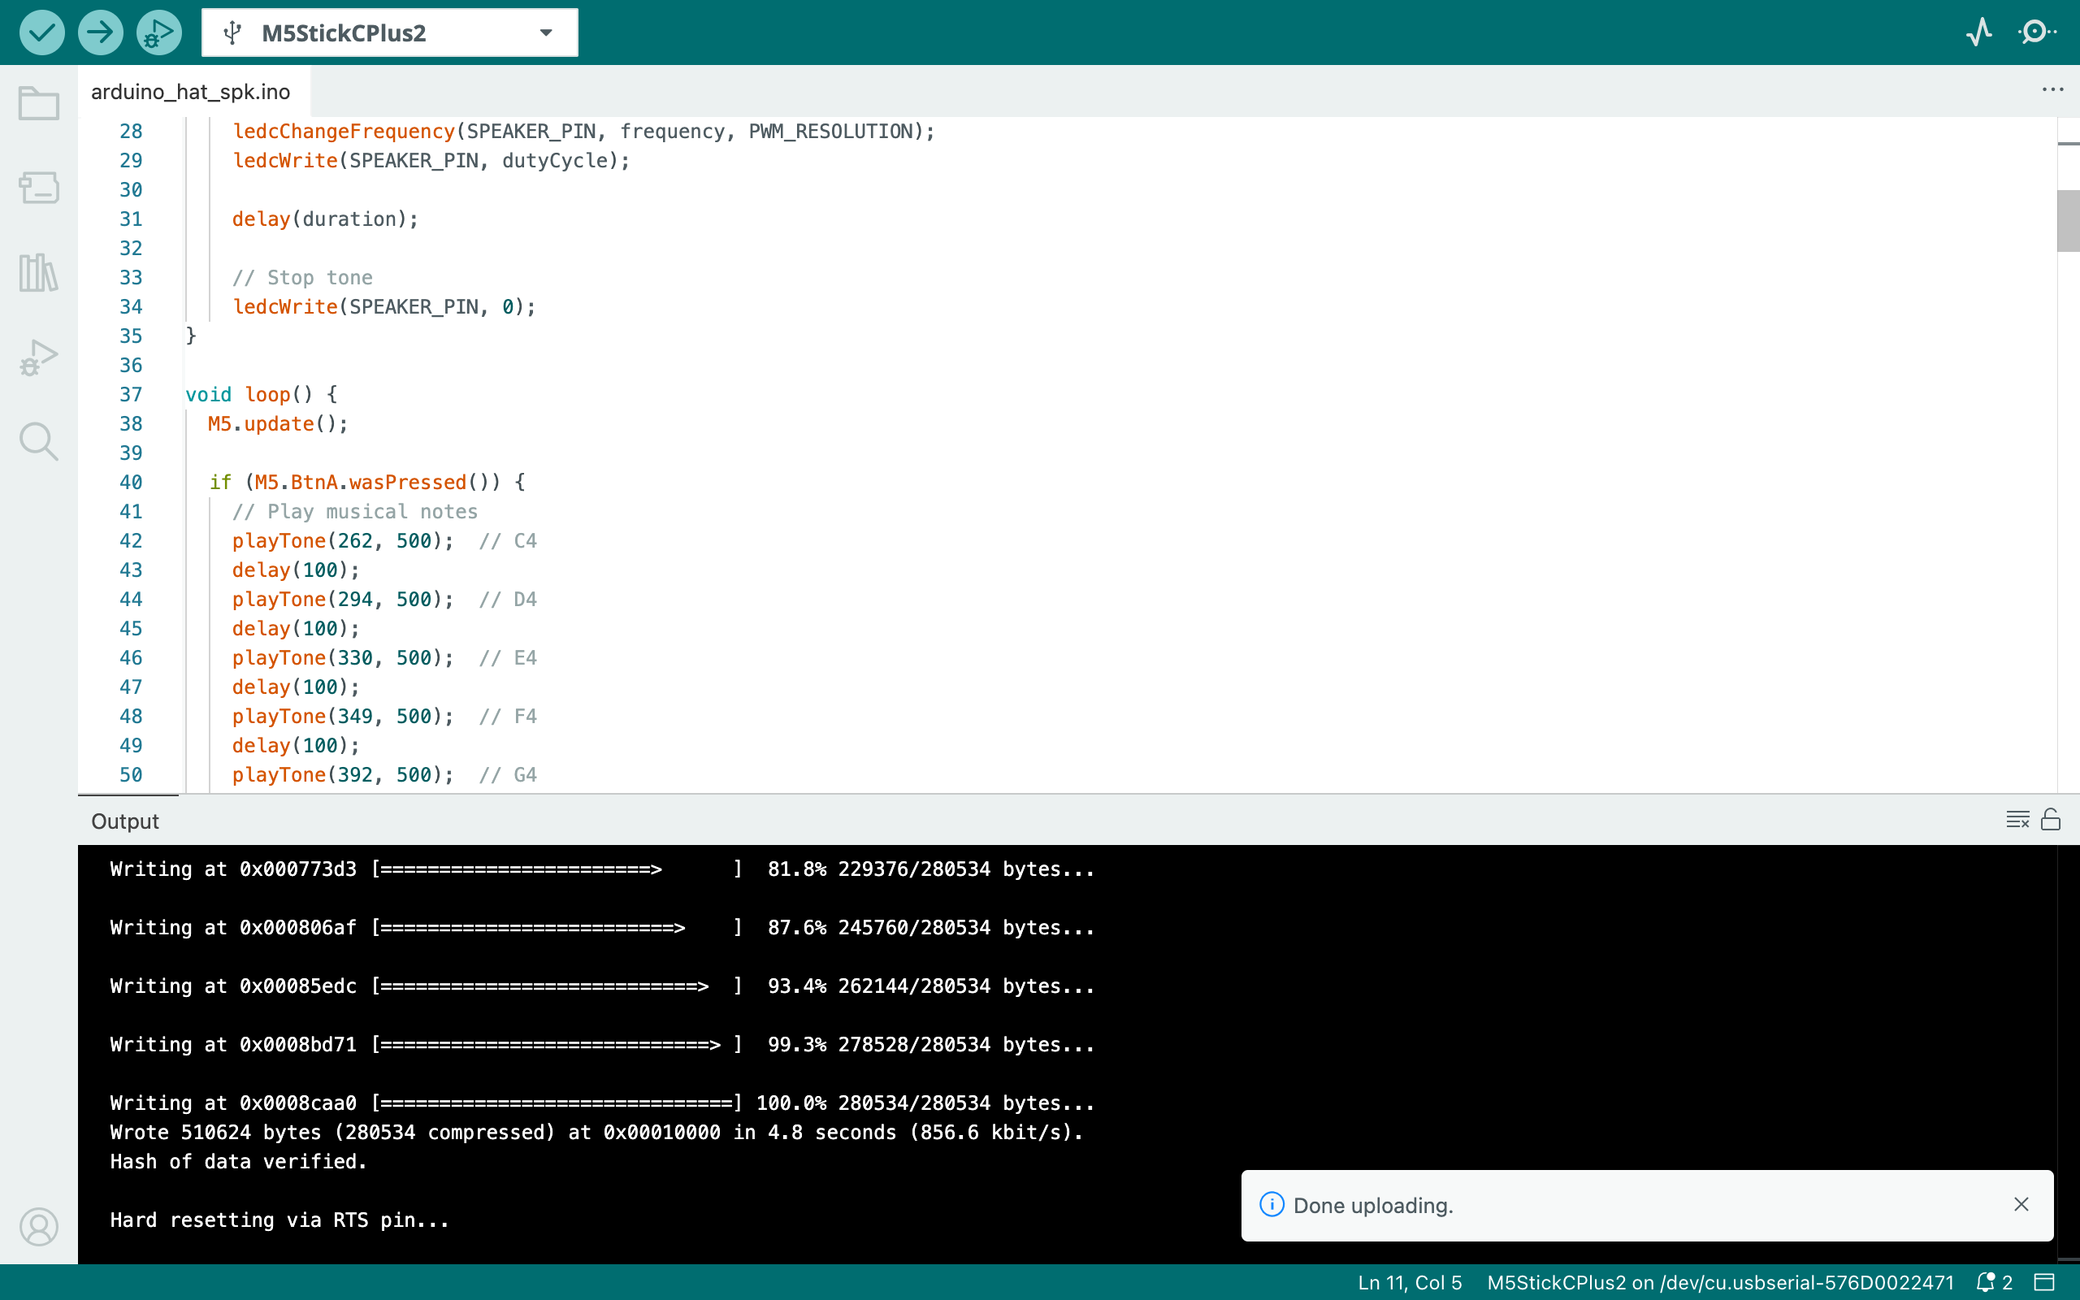The image size is (2080, 1300).
Task: Click the notifications bell in status bar
Action: point(1987,1282)
